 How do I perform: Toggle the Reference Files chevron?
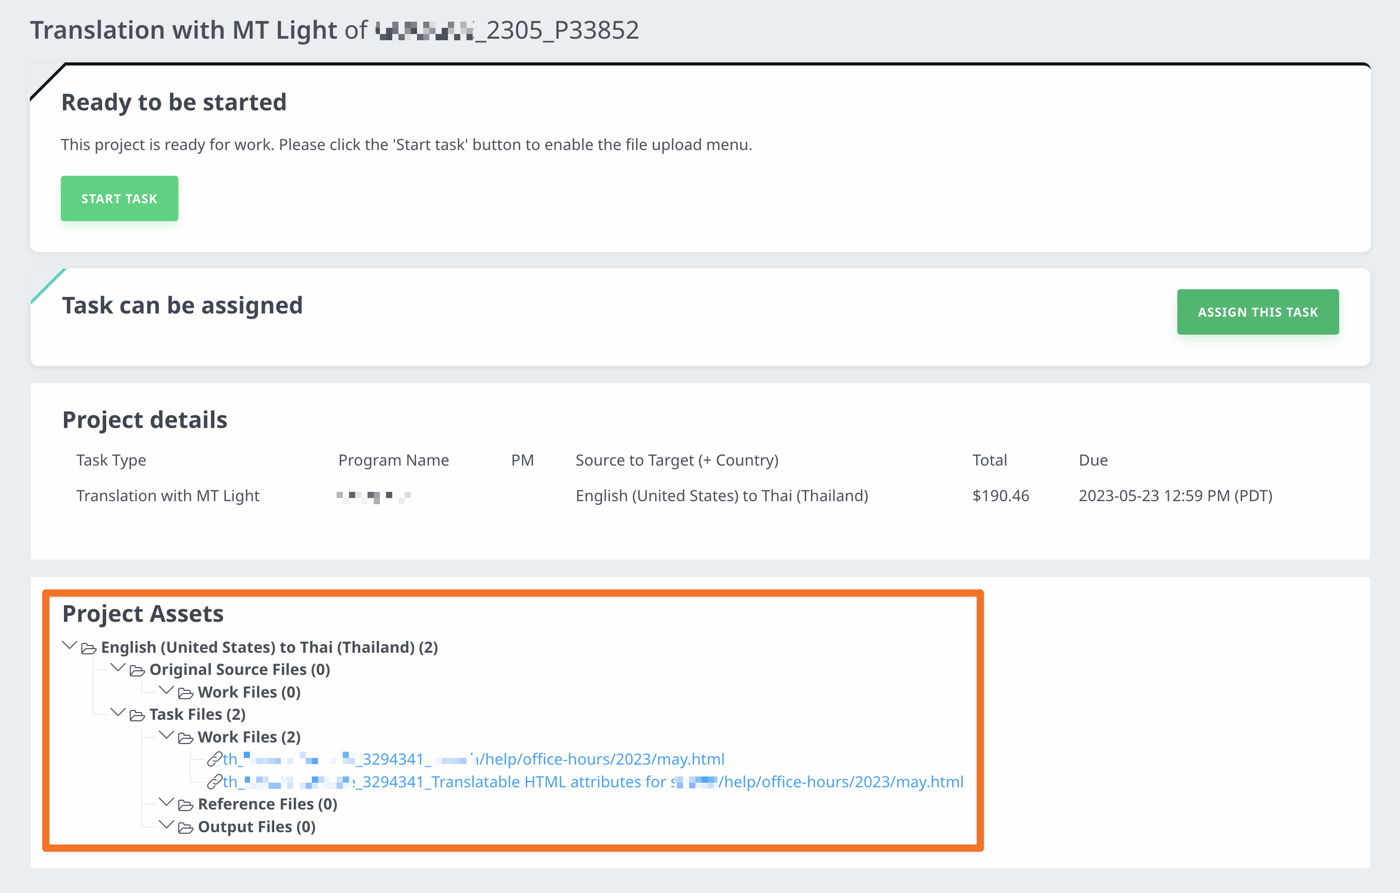click(x=166, y=802)
